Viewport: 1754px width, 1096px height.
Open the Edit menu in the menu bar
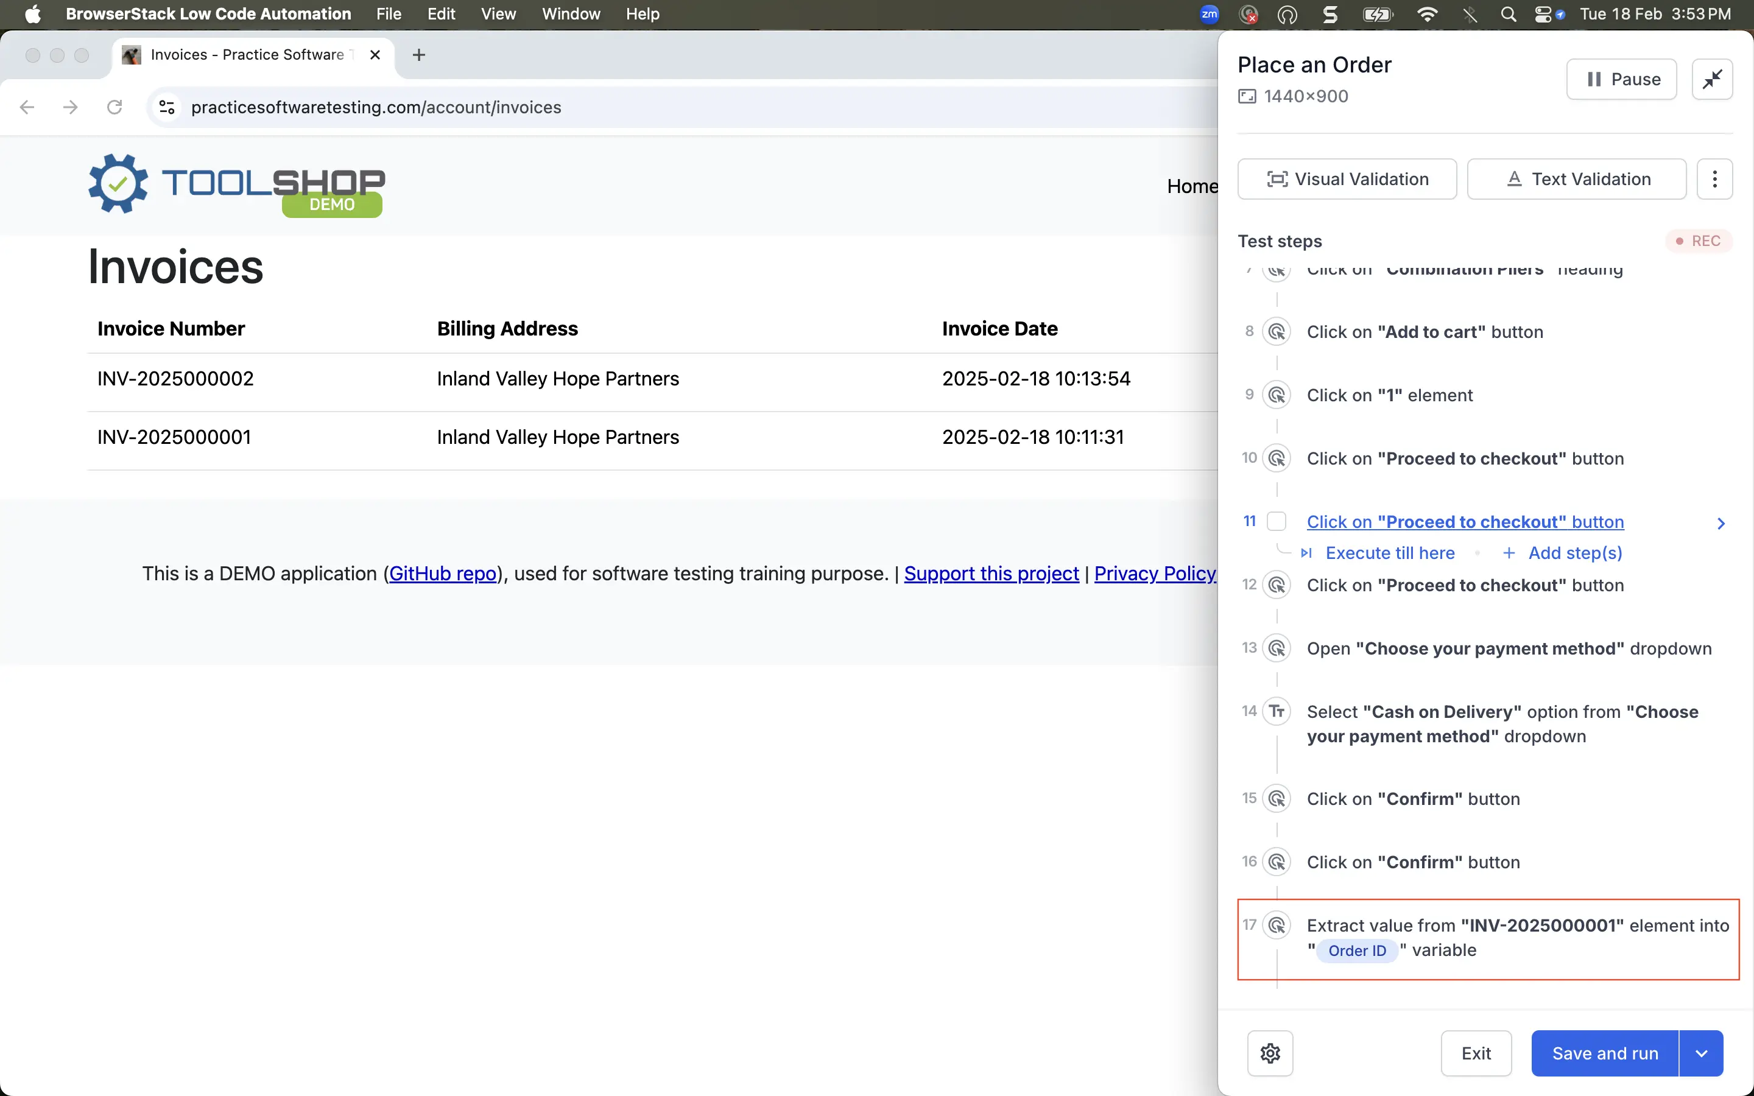tap(441, 15)
